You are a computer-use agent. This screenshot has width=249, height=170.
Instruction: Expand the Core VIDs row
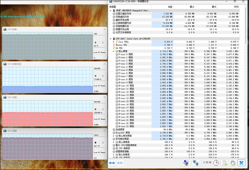pyautogui.click(x=113, y=42)
